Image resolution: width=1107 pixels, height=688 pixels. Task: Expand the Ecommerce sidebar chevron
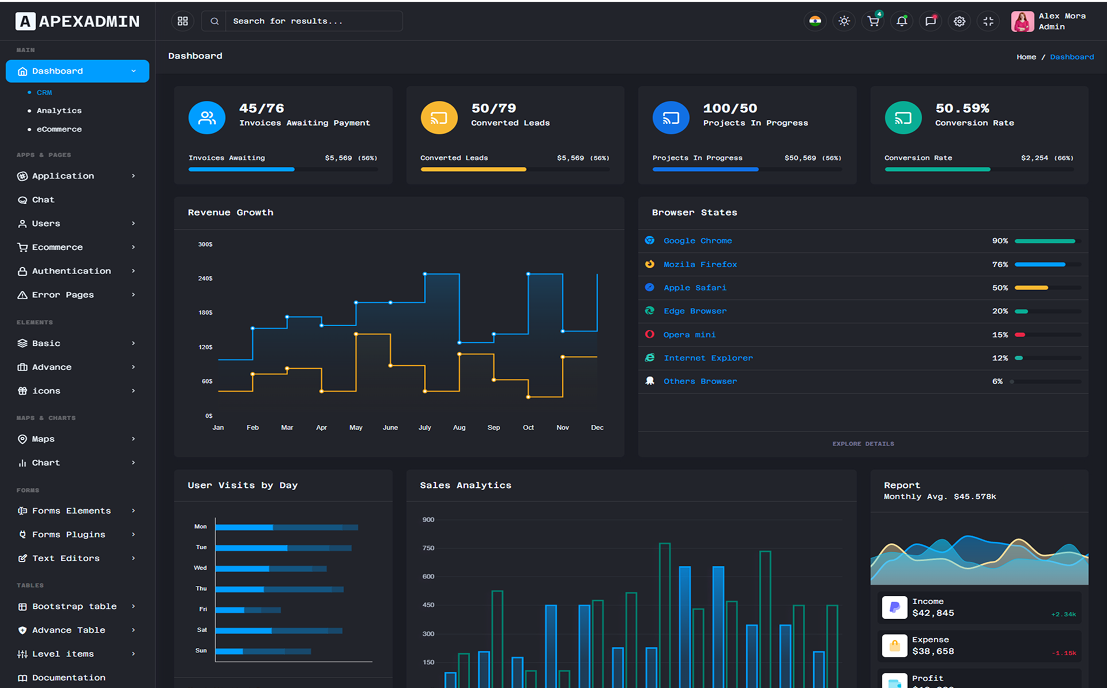[134, 247]
